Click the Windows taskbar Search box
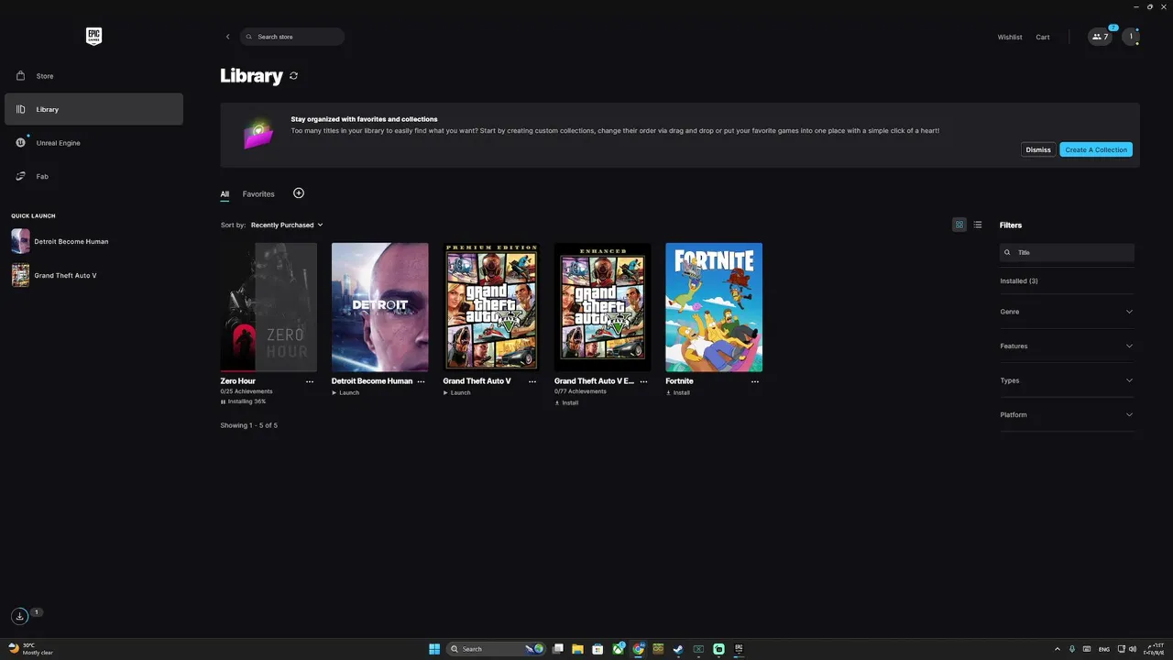Viewport: 1173px width, 660px height. pos(496,649)
